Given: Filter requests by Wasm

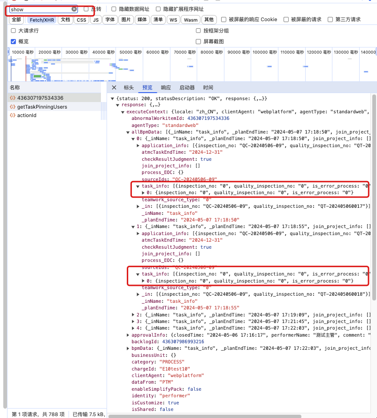Looking at the screenshot, I should point(191,20).
